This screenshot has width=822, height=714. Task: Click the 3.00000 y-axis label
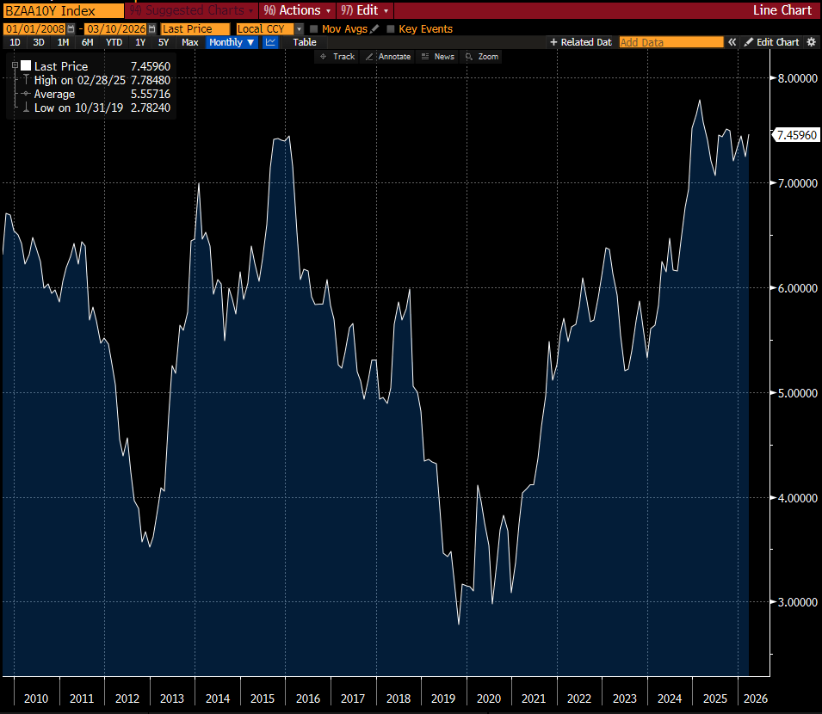click(797, 602)
